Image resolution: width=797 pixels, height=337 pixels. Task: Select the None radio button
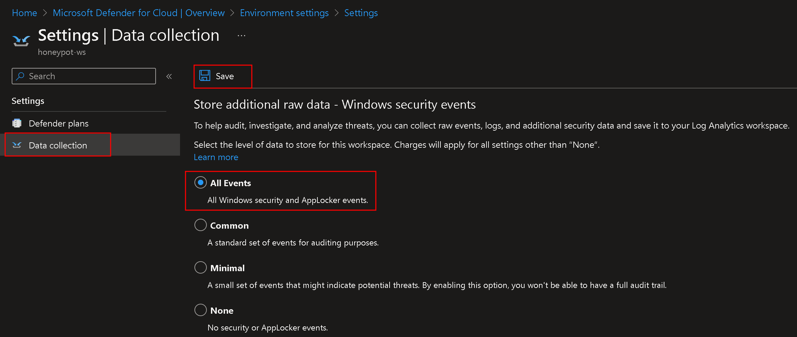click(x=201, y=310)
